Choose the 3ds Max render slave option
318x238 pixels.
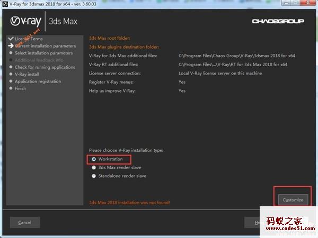point(94,167)
